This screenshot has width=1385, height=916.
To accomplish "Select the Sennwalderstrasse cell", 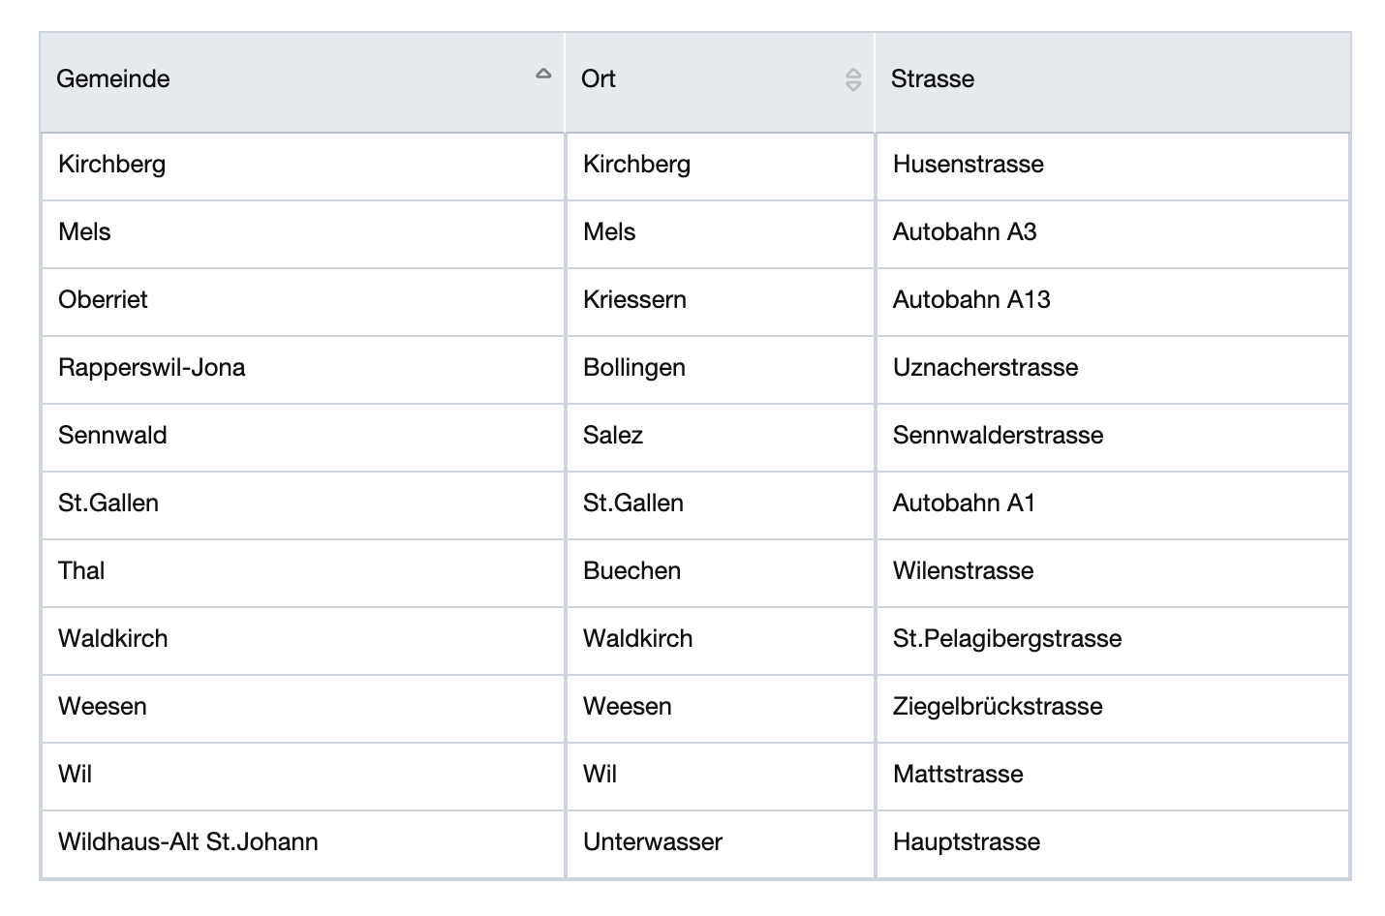I will coord(998,436).
